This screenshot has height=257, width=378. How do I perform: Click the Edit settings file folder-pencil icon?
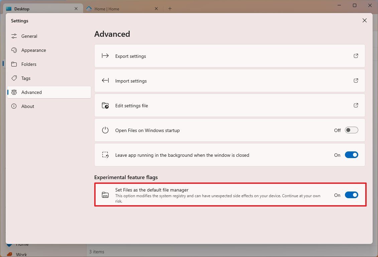point(105,105)
